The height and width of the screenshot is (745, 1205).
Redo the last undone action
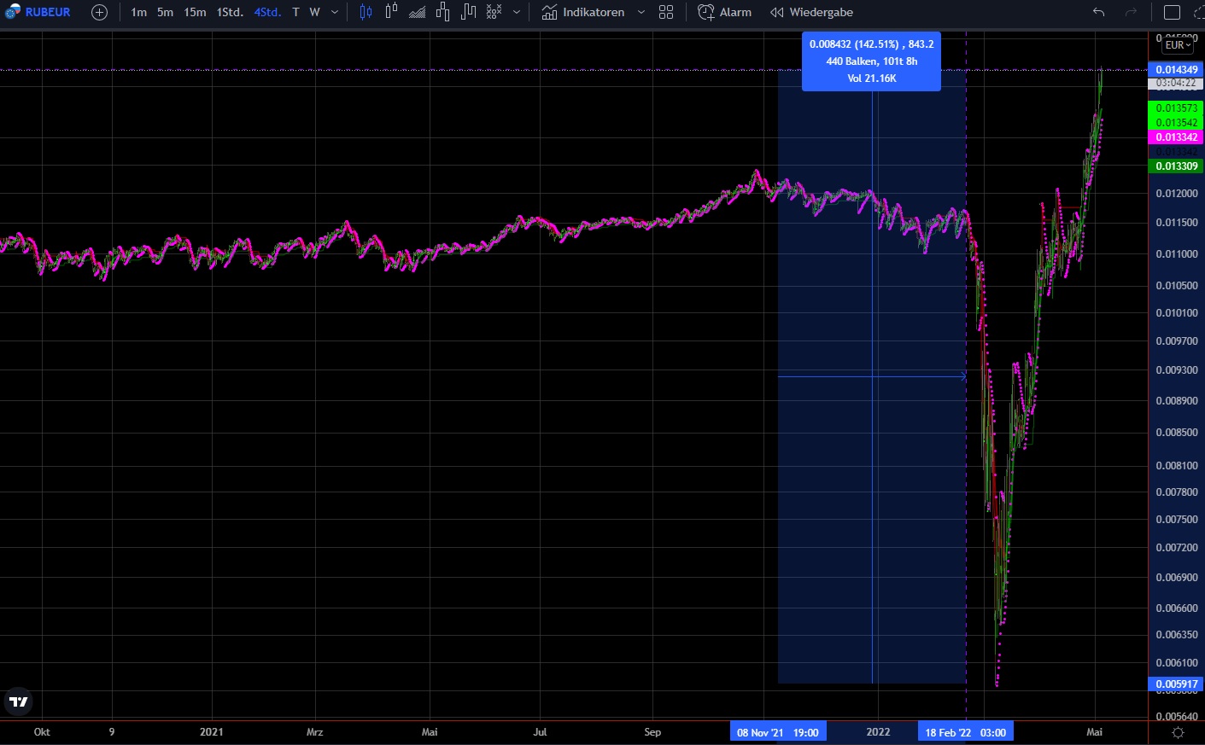[x=1131, y=12]
